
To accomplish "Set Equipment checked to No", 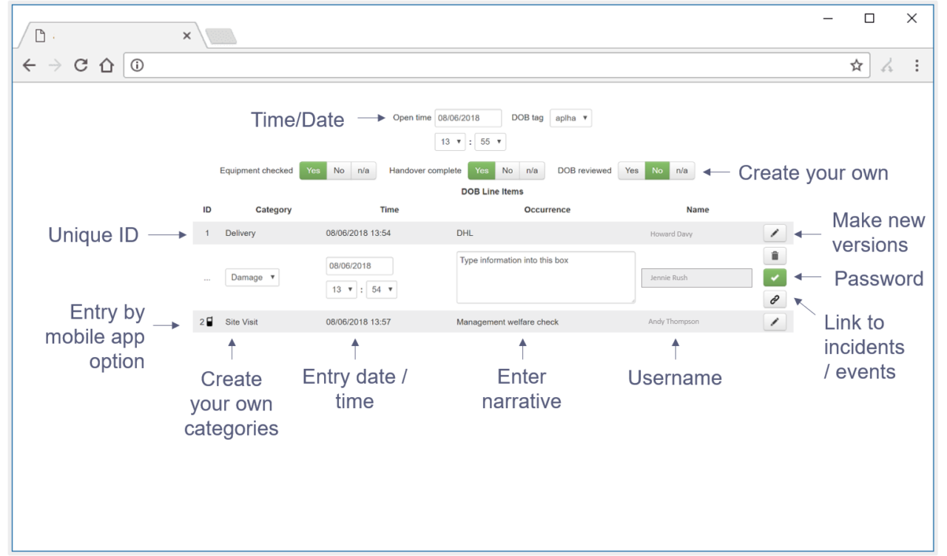I will 339,171.
